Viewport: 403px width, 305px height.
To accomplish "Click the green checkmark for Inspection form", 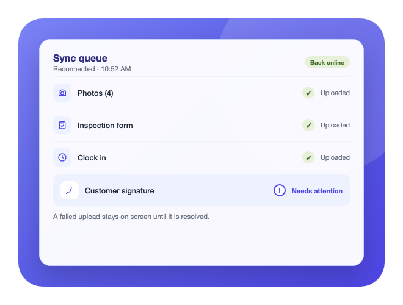I will 308,125.
